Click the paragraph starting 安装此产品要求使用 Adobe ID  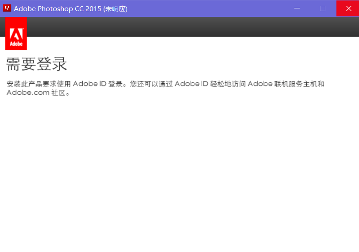pyautogui.click(x=165, y=88)
